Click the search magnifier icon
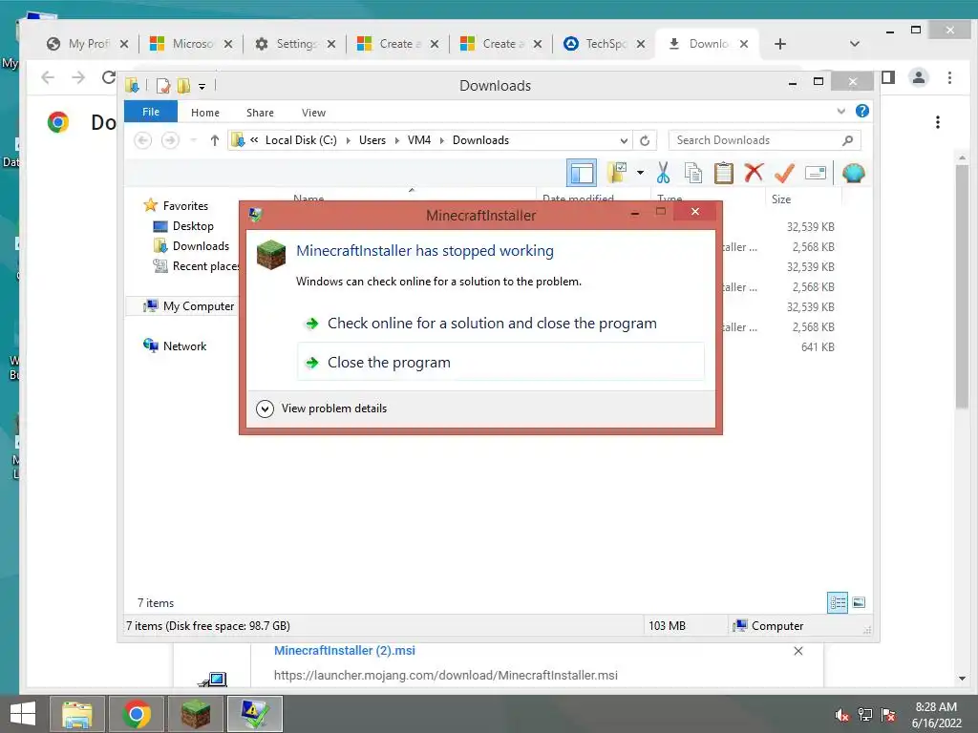 pos(848,140)
